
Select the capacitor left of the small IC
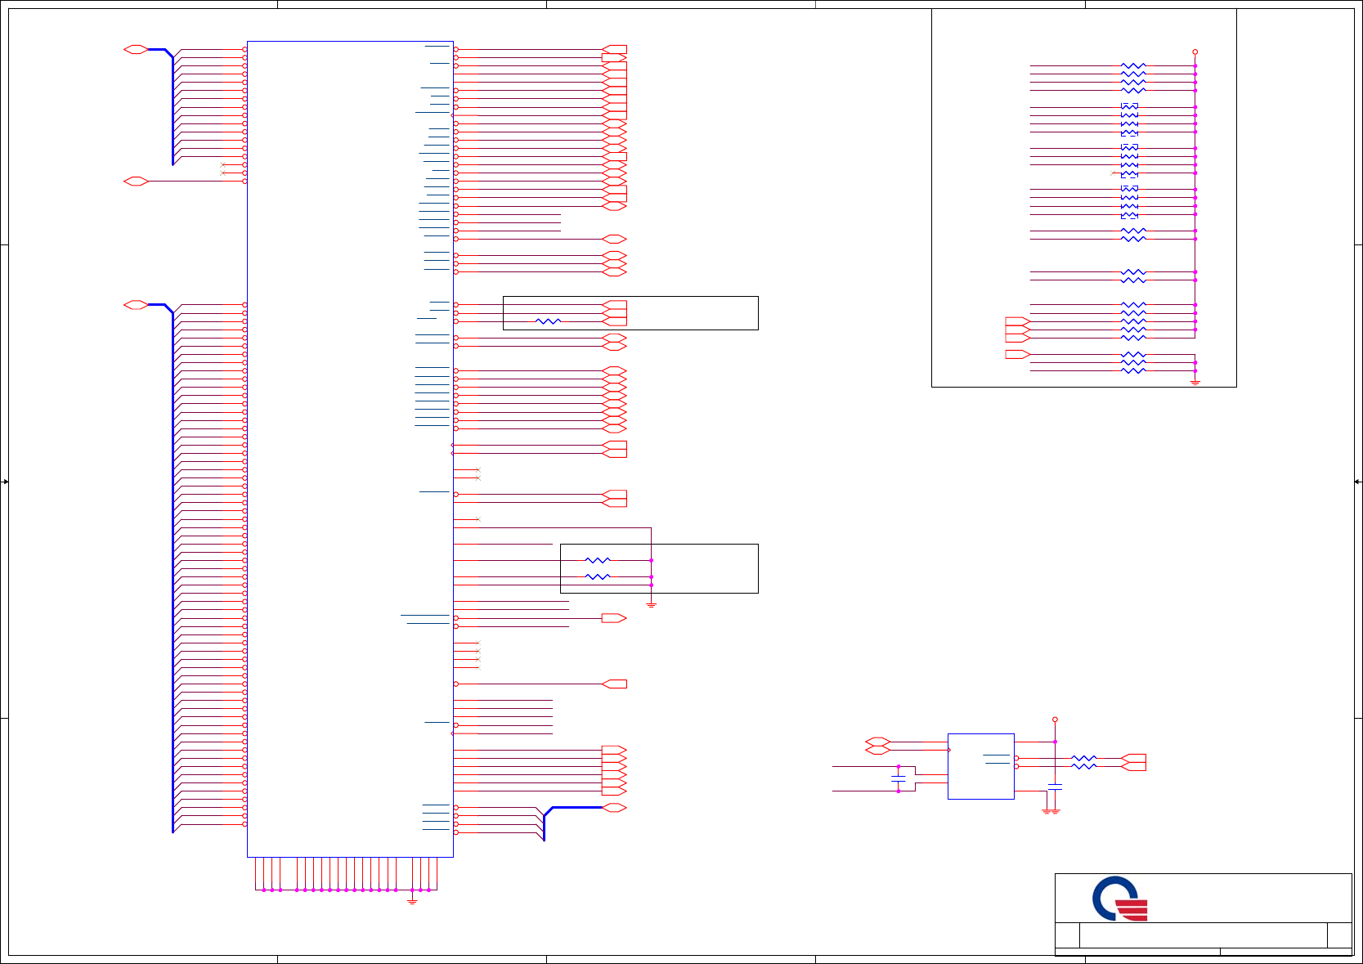899,779
